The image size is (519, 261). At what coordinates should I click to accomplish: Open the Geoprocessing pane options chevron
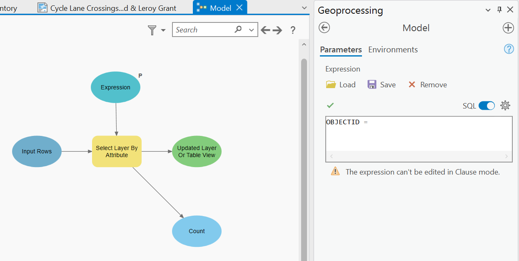click(488, 10)
